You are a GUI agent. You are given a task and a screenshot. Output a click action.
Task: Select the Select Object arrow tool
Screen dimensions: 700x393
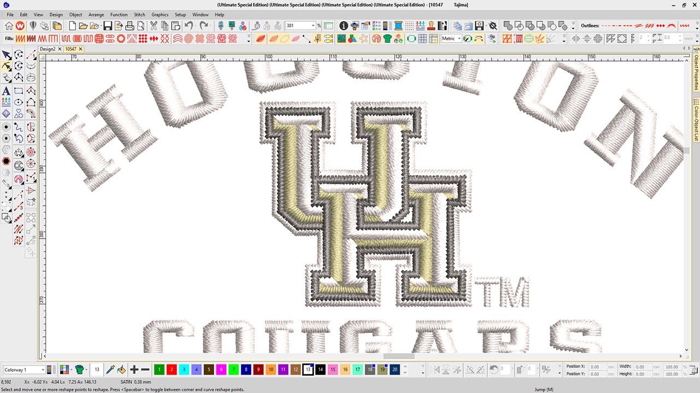6,55
